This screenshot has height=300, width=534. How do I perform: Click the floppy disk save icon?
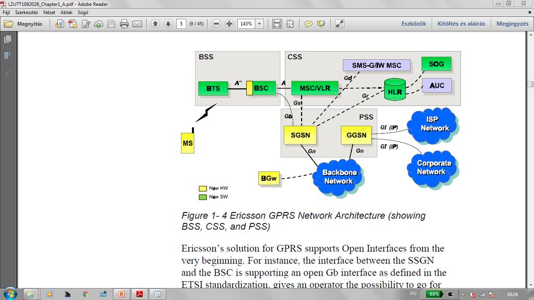pyautogui.click(x=112, y=24)
